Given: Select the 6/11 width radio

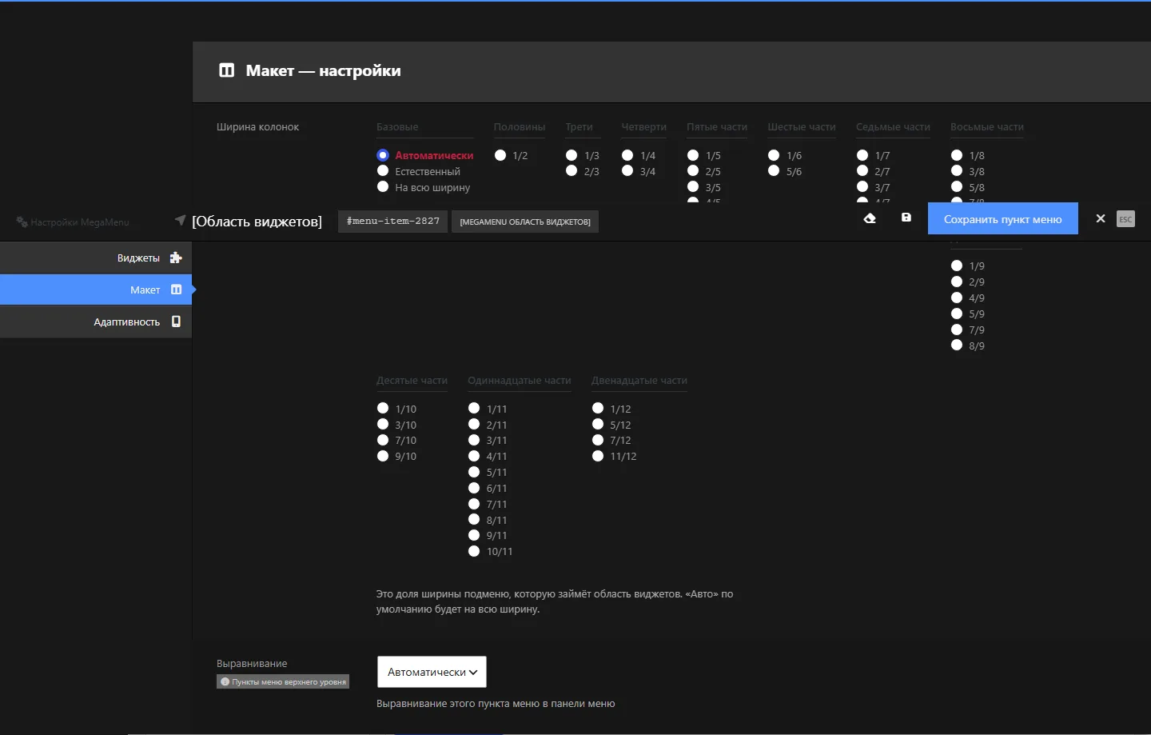Looking at the screenshot, I should [474, 487].
